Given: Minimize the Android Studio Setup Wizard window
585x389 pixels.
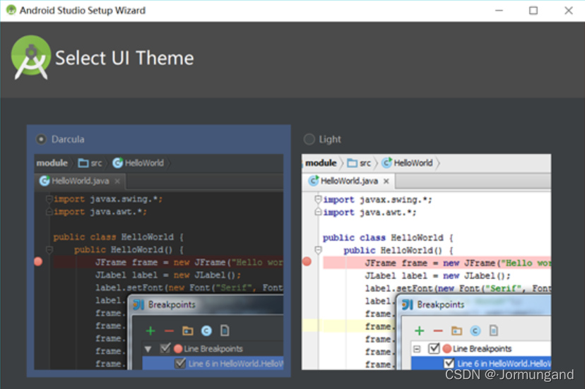Looking at the screenshot, I should [499, 11].
